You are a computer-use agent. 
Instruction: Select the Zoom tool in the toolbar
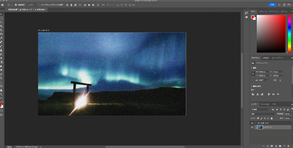tap(1, 94)
